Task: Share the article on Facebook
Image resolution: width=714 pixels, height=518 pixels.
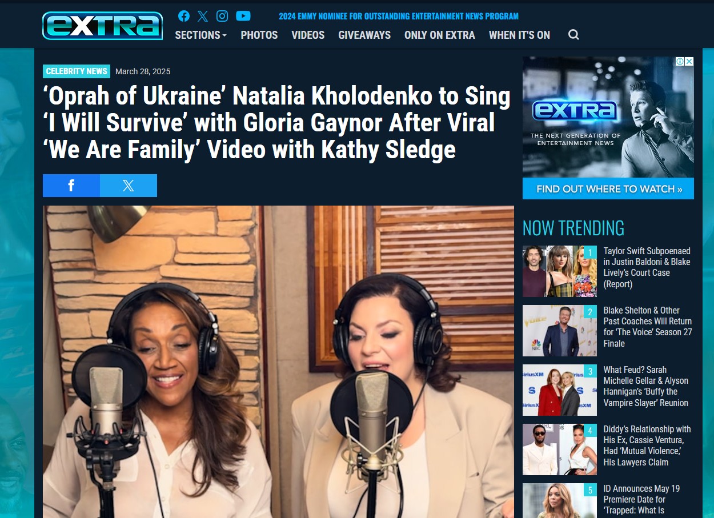Action: (x=71, y=186)
